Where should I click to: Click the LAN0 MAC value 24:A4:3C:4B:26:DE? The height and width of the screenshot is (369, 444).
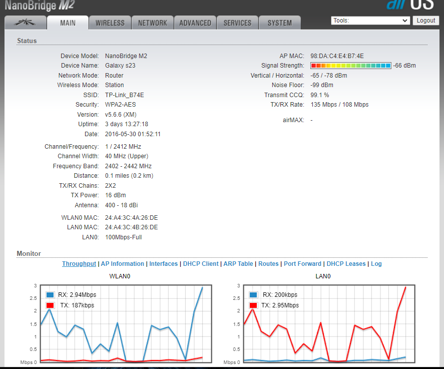tap(131, 227)
